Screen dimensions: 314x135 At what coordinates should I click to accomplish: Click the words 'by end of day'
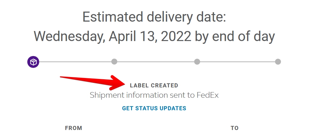(235, 37)
